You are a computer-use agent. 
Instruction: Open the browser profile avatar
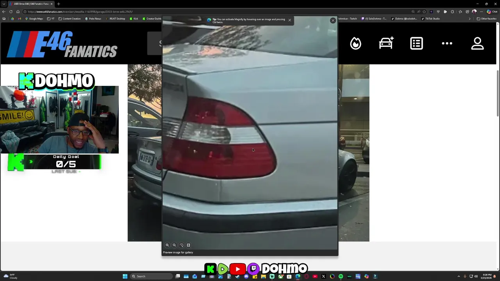coord(474,12)
